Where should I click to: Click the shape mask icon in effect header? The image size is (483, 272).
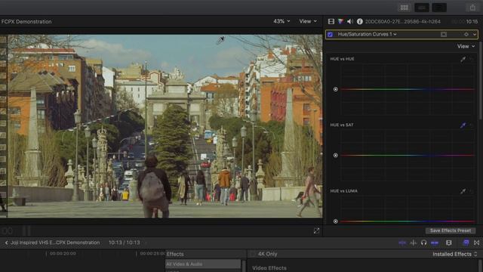point(444,34)
